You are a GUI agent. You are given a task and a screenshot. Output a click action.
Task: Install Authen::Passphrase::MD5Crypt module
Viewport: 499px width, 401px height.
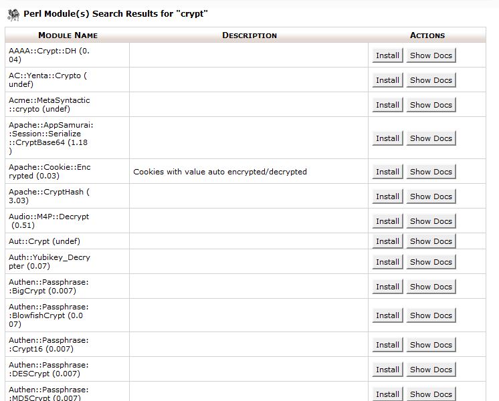(x=387, y=394)
